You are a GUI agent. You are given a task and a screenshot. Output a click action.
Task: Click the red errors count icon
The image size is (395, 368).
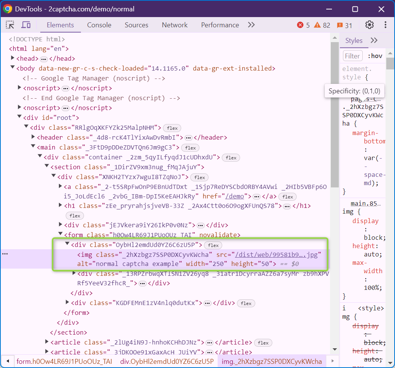300,25
